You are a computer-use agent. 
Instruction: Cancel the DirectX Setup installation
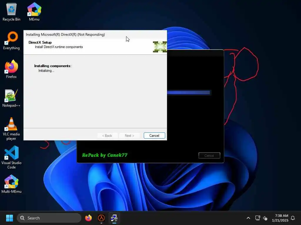[x=154, y=135]
